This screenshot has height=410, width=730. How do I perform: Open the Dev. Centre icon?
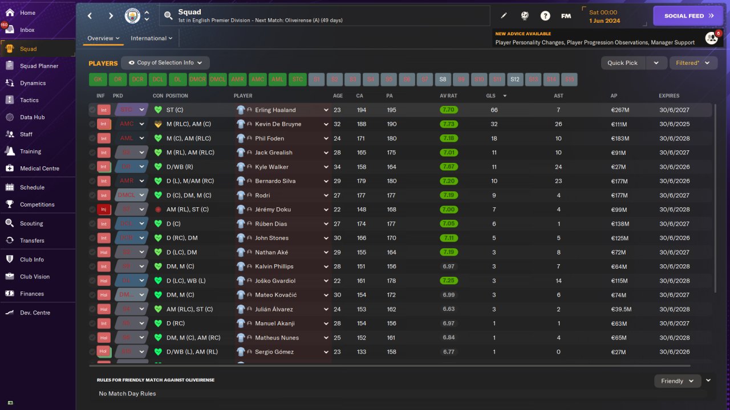click(x=10, y=313)
